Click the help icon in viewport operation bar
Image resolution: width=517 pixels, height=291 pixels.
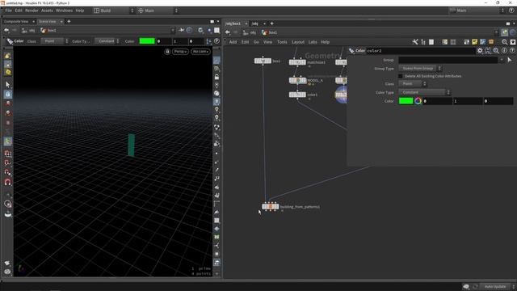pos(216,41)
